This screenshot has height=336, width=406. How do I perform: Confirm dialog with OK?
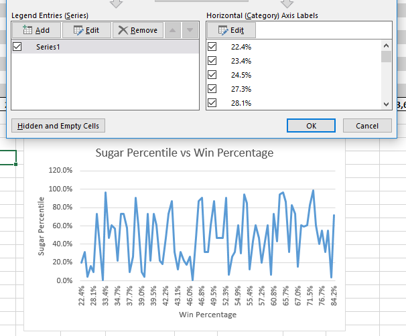(311, 126)
